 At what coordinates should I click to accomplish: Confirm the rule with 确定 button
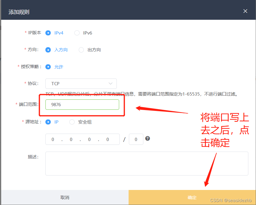click(x=192, y=198)
